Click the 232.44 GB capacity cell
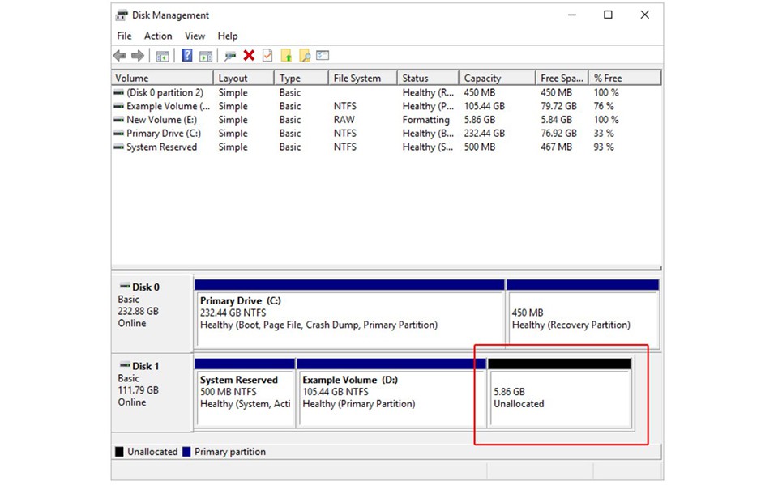 [x=485, y=134]
